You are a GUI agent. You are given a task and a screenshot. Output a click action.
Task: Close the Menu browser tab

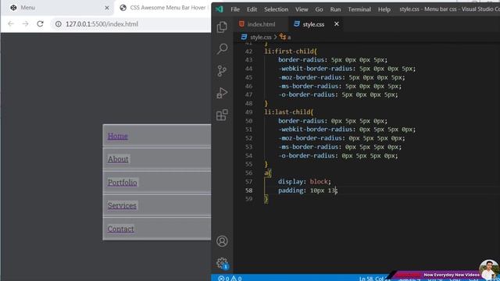107,8
